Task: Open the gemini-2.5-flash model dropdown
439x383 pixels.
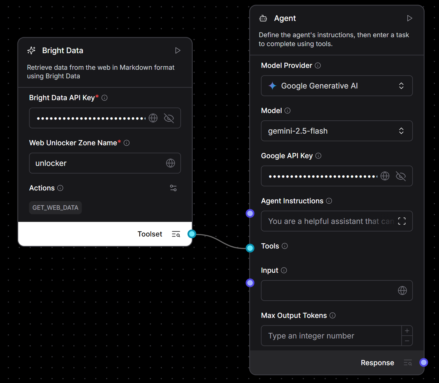Action: (x=337, y=131)
